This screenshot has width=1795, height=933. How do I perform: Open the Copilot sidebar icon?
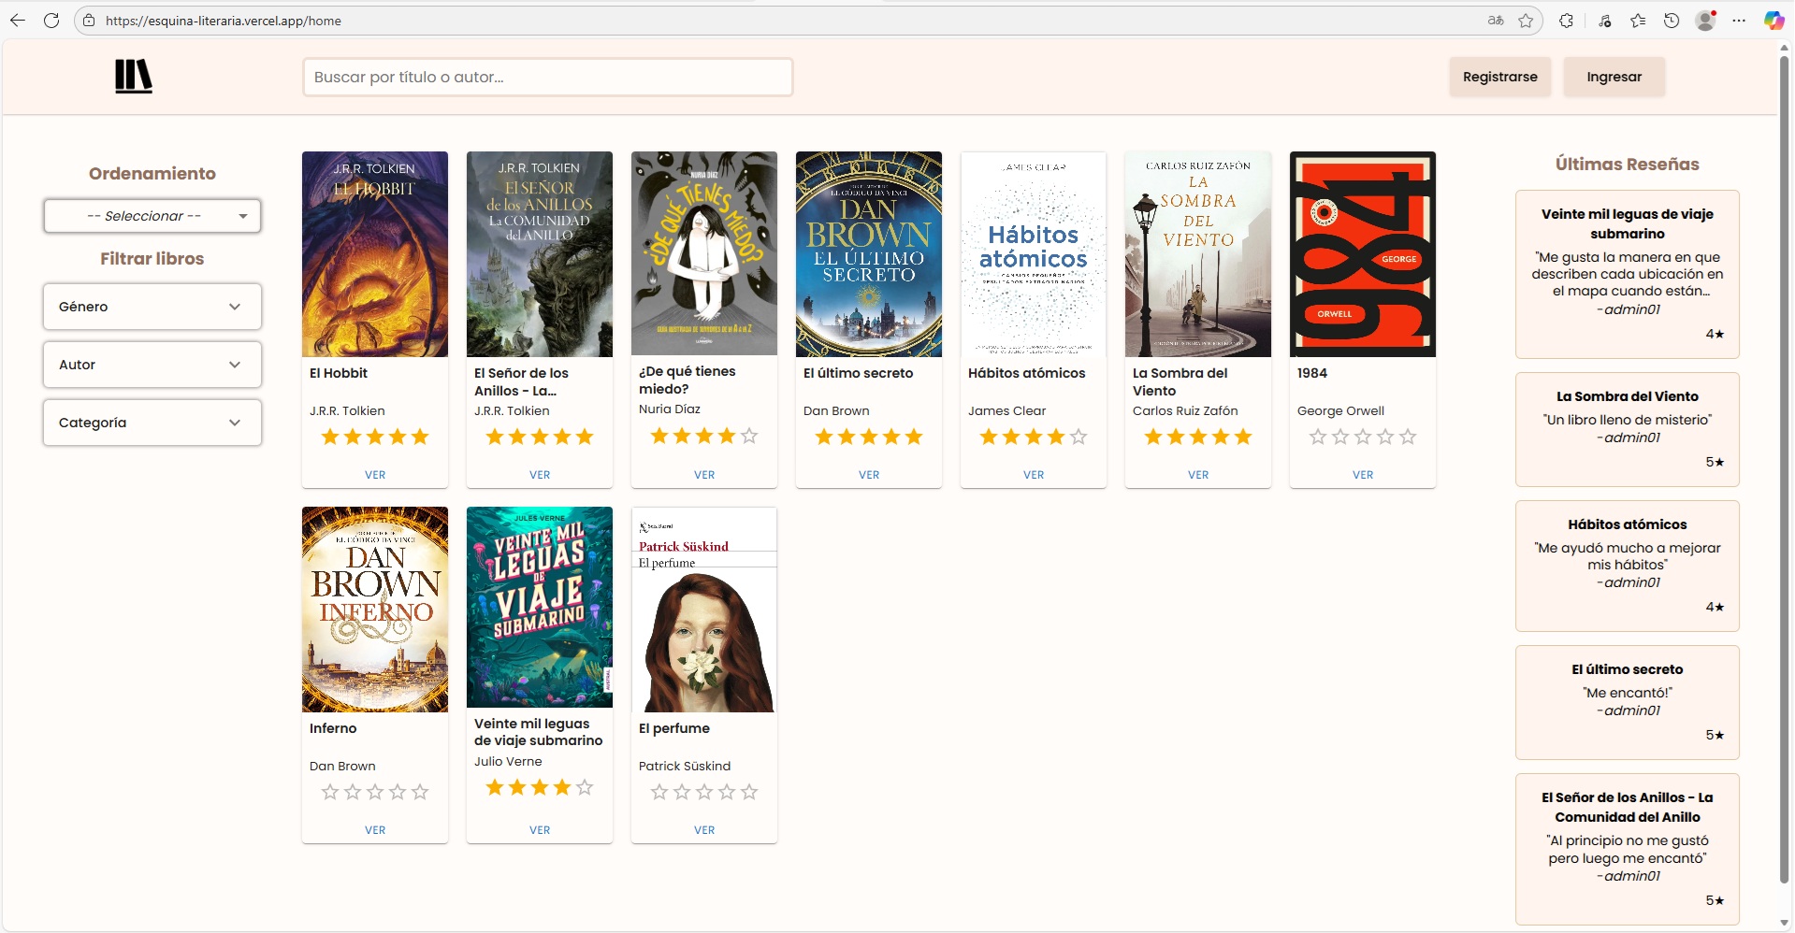[x=1773, y=21]
